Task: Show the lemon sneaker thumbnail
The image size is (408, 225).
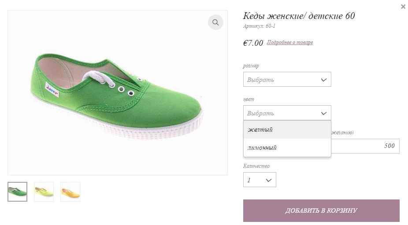Action: point(44,192)
